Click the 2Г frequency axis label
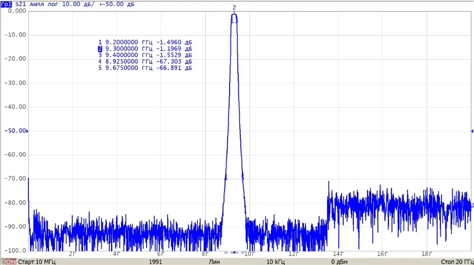 [72, 254]
